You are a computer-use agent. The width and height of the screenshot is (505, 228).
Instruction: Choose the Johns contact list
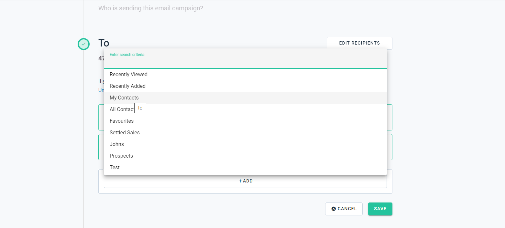245,144
